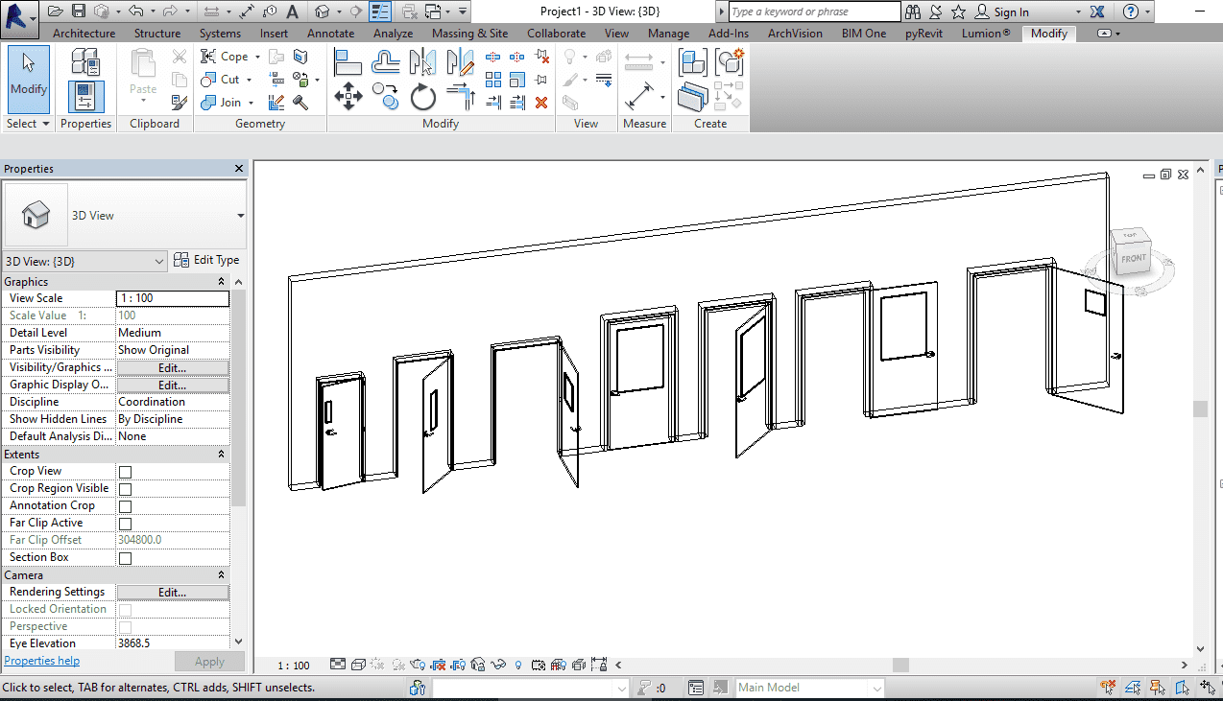Click the Type Properties icon in ribbon

point(85,63)
